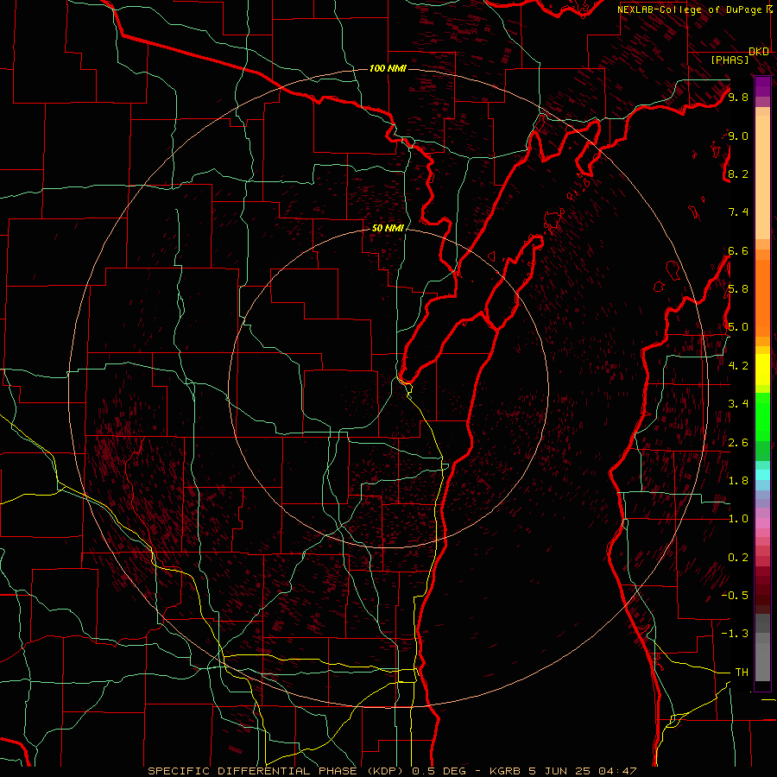The width and height of the screenshot is (777, 777).
Task: Click the 7.4 value on the color scale
Action: [738, 212]
